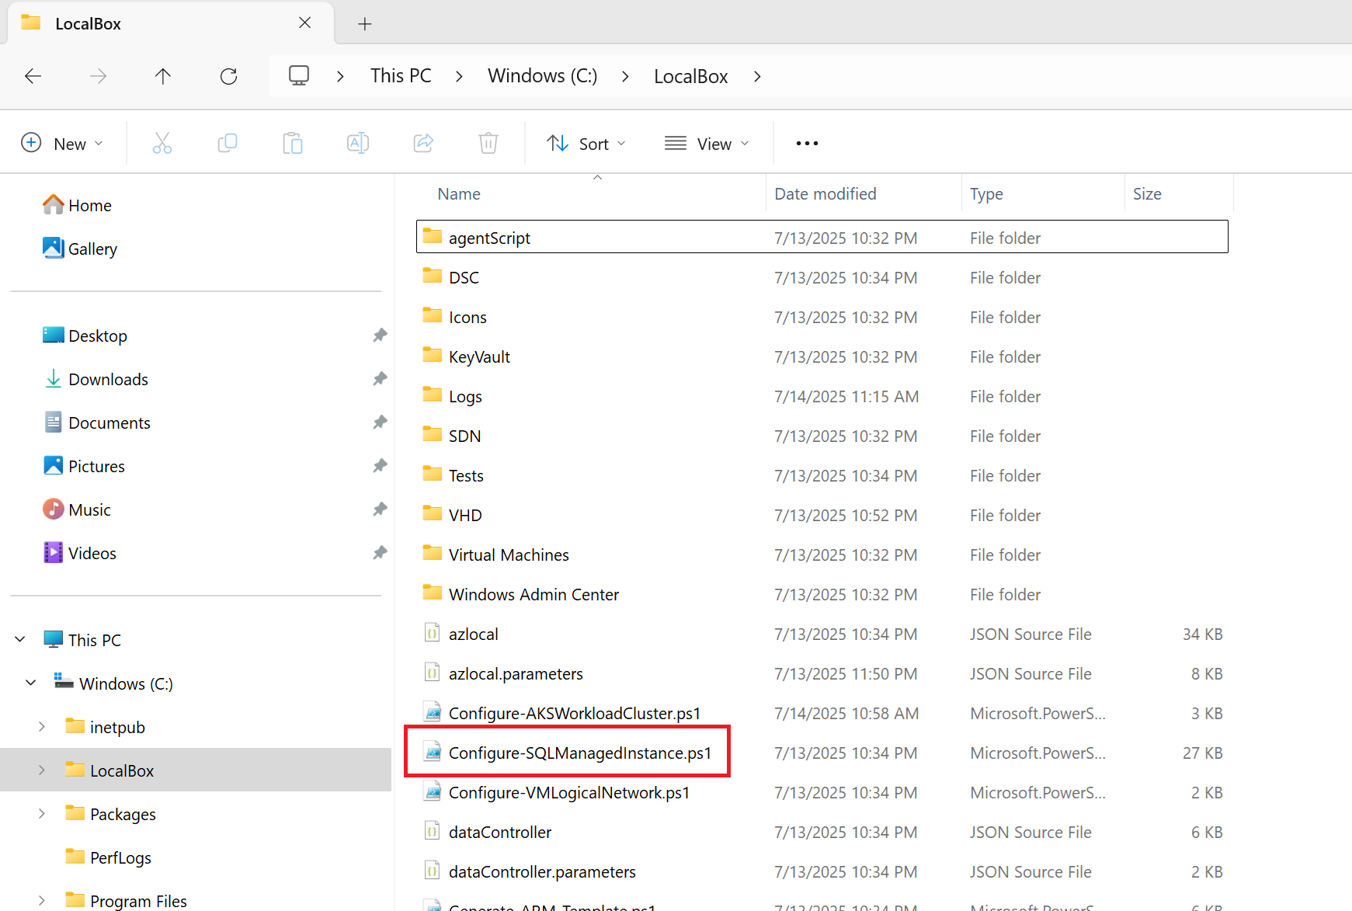The image size is (1352, 911).
Task: Open Gallery in the navigation pane
Action: [80, 249]
